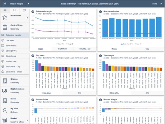
Task: Switch to the checklist tab icon
Action: [15, 10]
